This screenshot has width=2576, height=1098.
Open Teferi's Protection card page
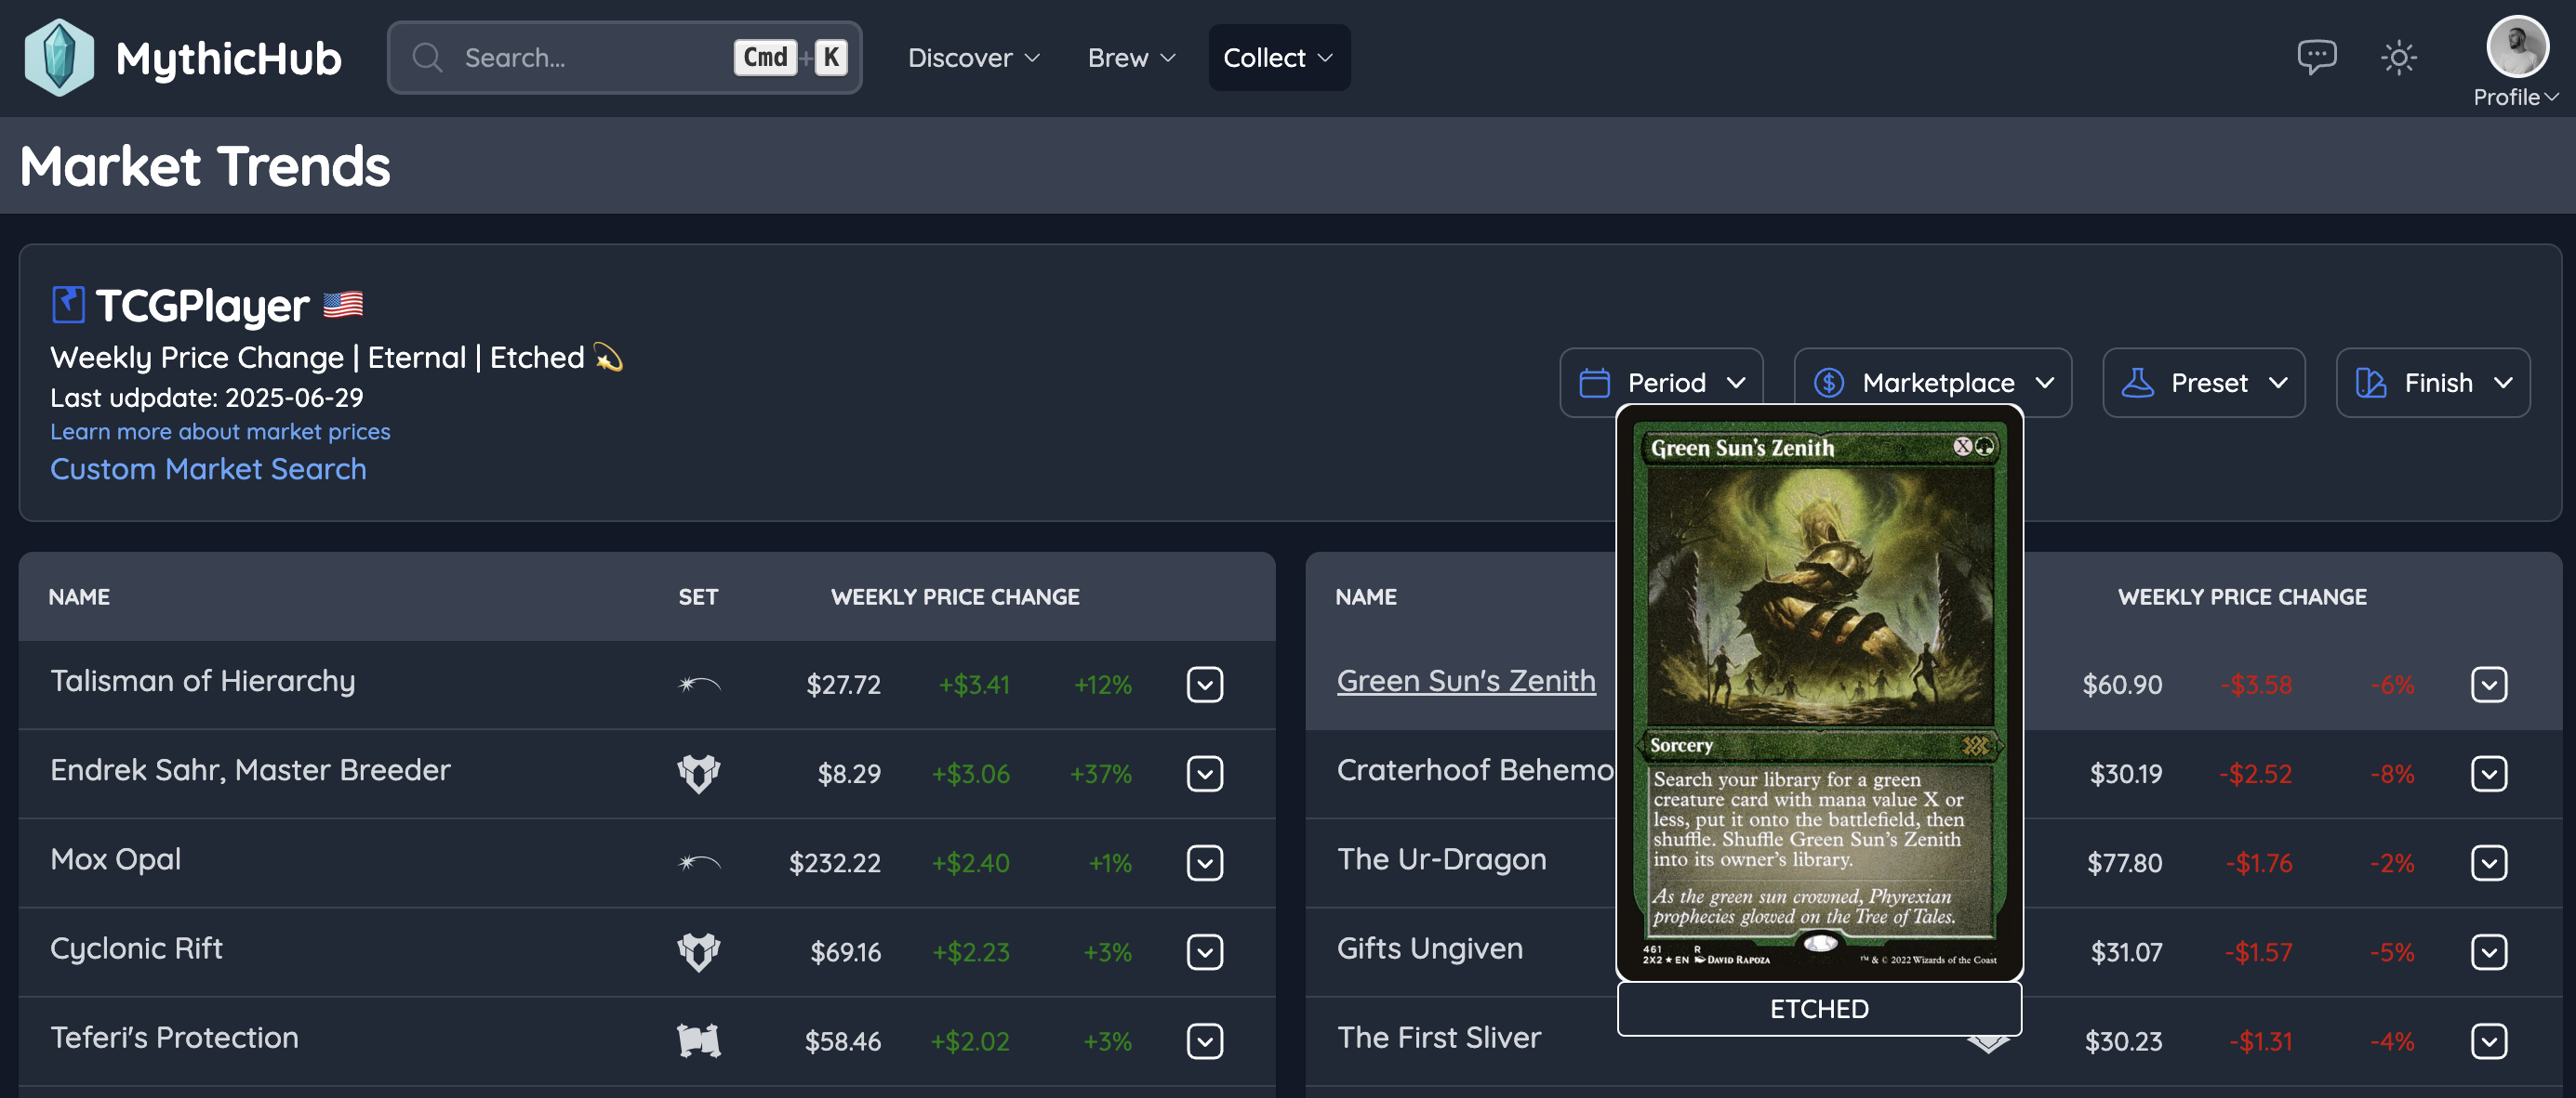(174, 1036)
